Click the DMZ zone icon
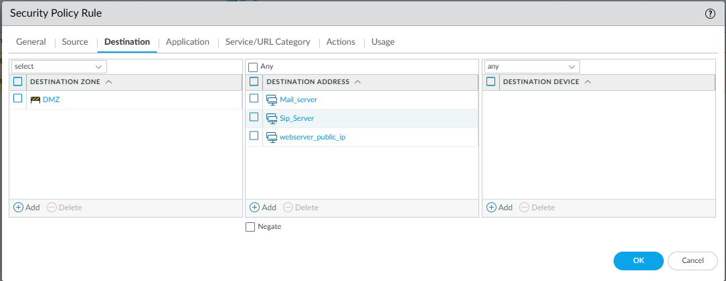 pos(35,99)
